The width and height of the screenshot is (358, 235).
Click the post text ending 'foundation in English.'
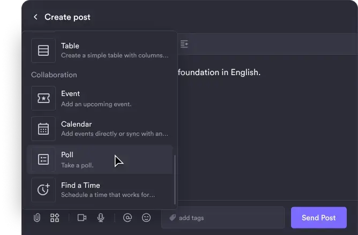pyautogui.click(x=219, y=72)
